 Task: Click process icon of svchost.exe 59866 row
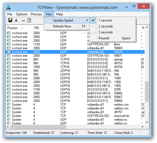point(9,93)
